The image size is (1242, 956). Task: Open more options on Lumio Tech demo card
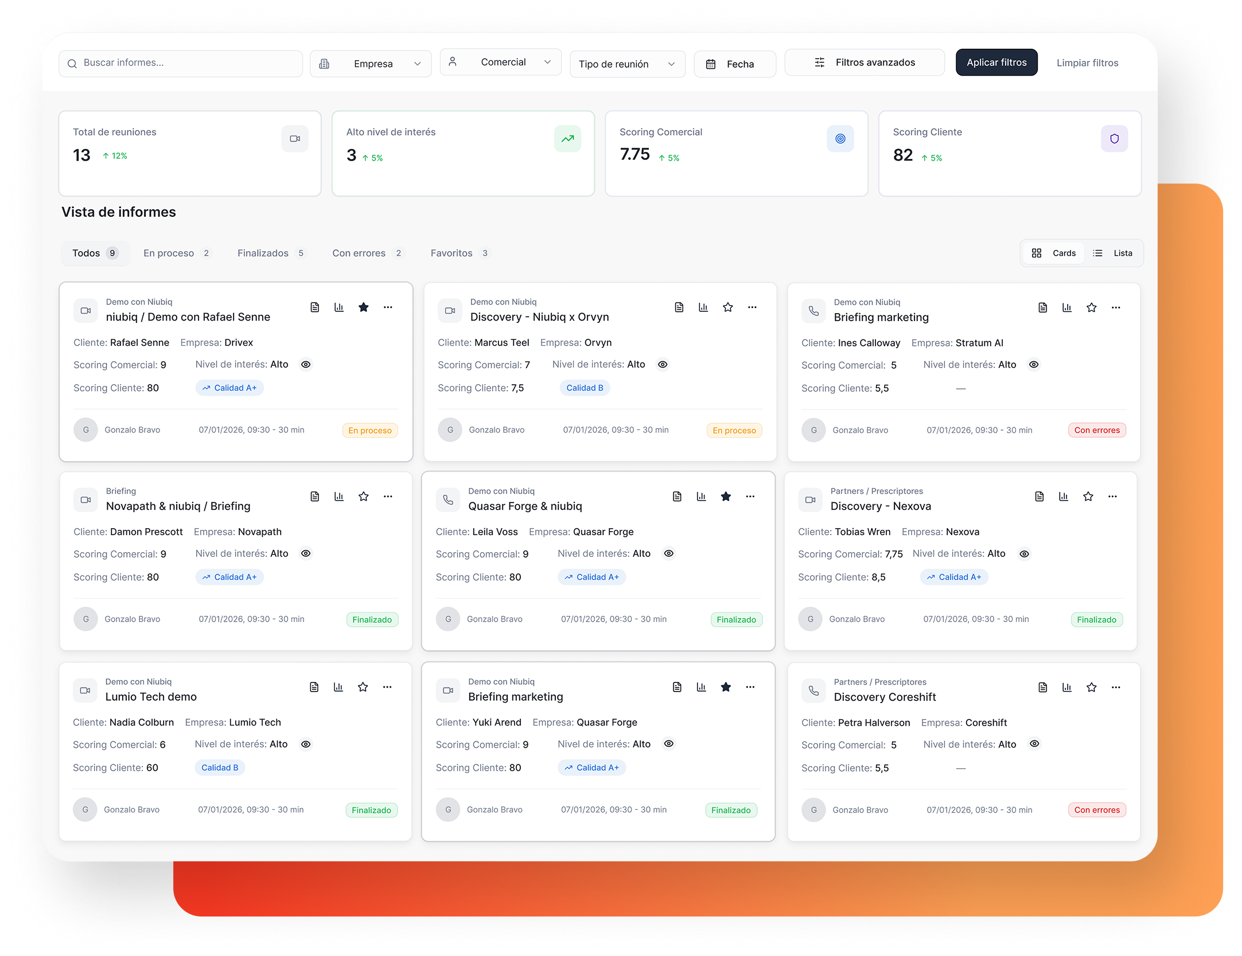click(387, 687)
